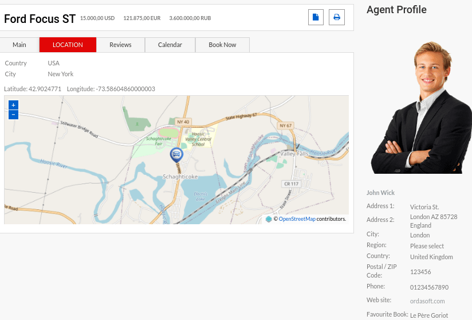
Task: Click the CR 117 road shield on map
Action: (291, 184)
